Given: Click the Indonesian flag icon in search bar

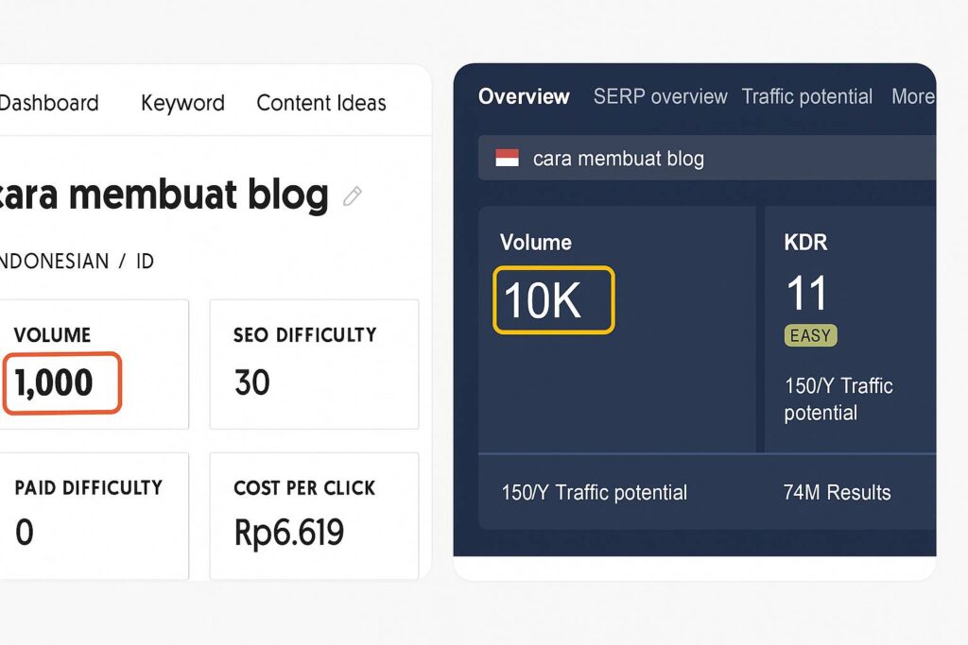Looking at the screenshot, I should click(508, 159).
